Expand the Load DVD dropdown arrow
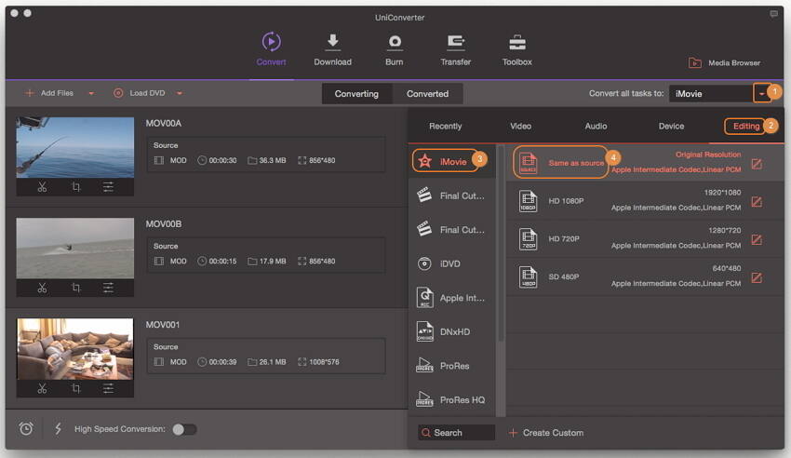The height and width of the screenshot is (458, 791). [x=180, y=93]
